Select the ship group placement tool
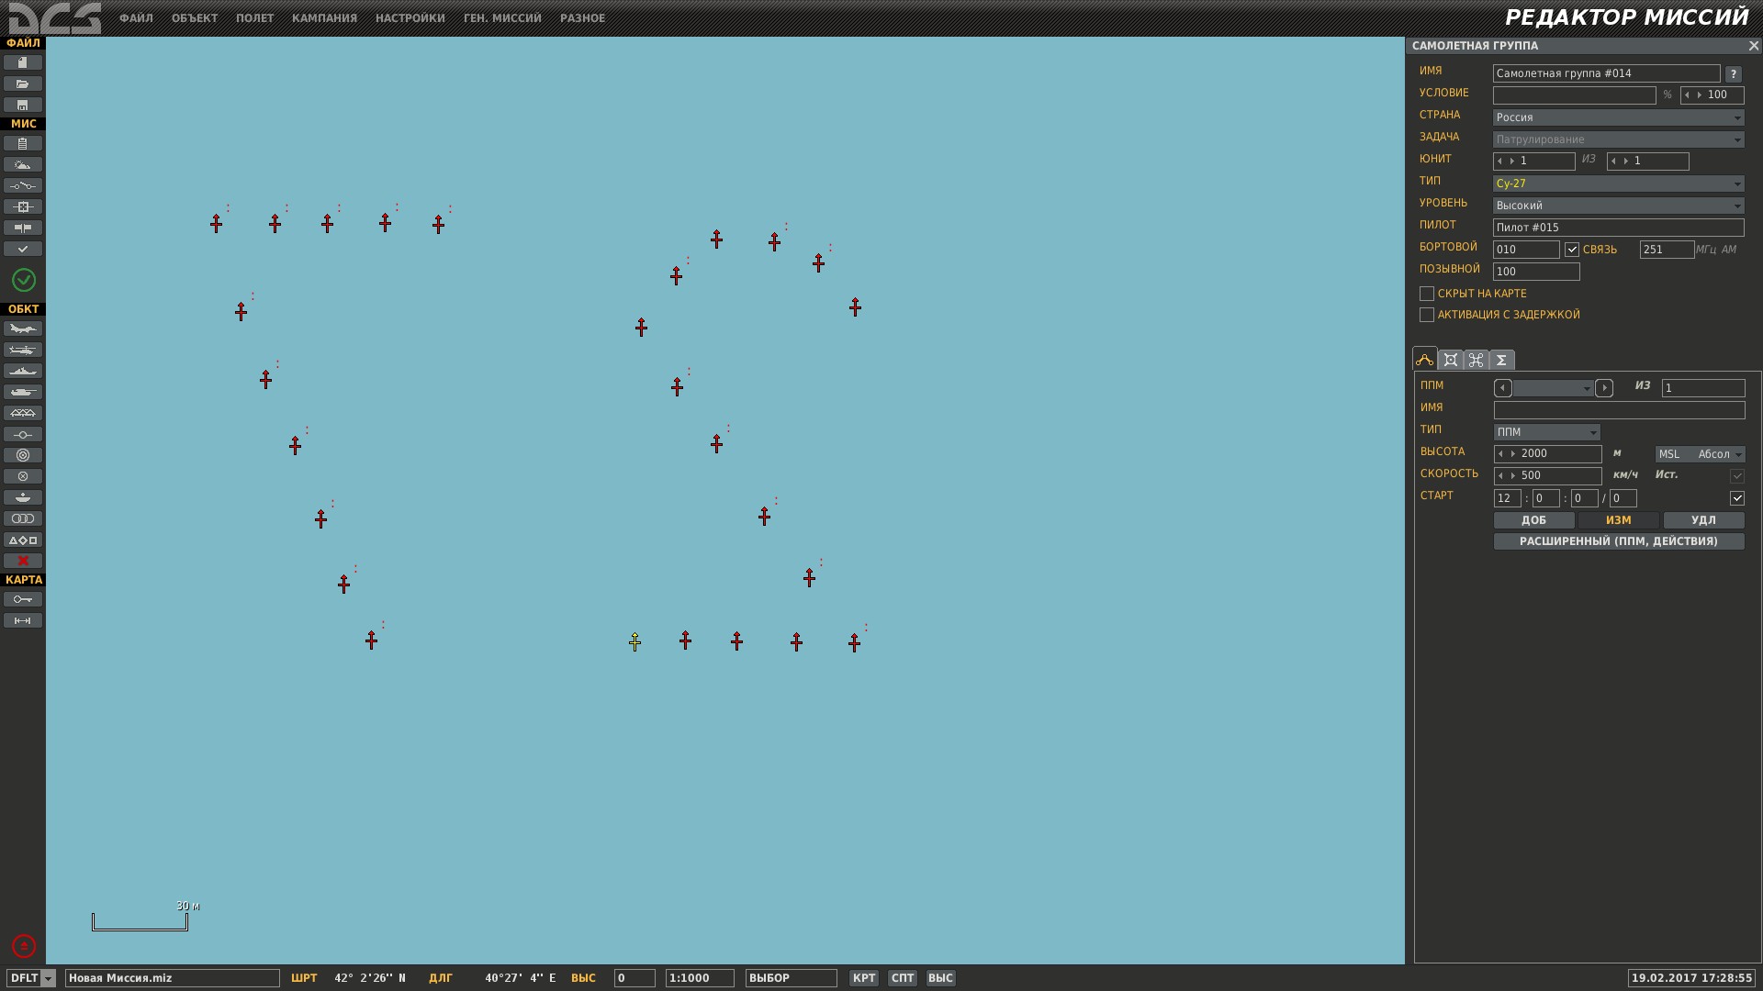Screen dimensions: 1763x991 pos(23,371)
